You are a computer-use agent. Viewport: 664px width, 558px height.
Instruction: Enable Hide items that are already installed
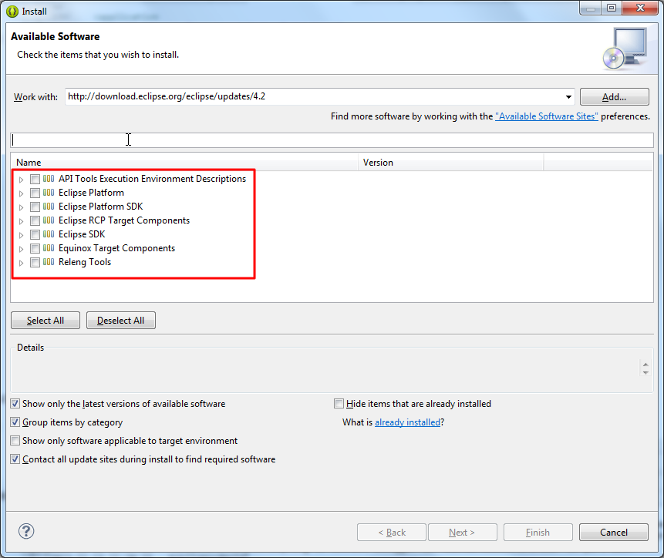[x=339, y=404]
